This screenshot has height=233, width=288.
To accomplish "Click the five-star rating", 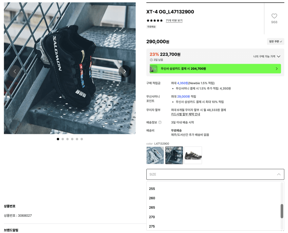I will tap(155, 20).
